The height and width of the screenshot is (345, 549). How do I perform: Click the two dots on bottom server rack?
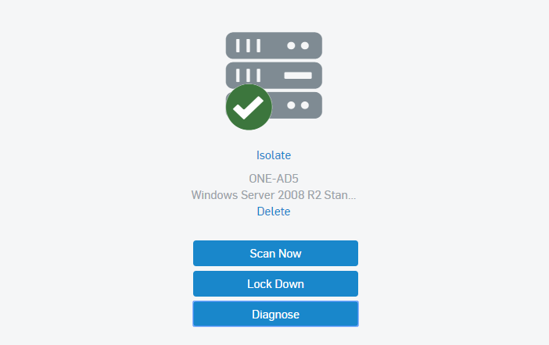tap(298, 105)
